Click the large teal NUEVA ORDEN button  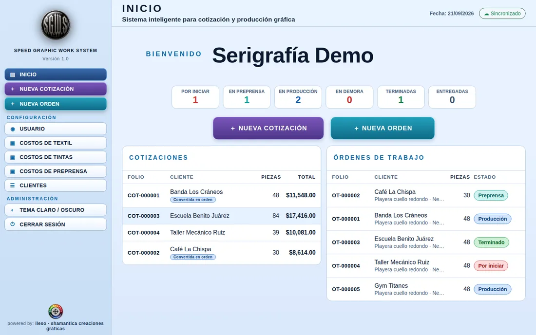(x=383, y=128)
